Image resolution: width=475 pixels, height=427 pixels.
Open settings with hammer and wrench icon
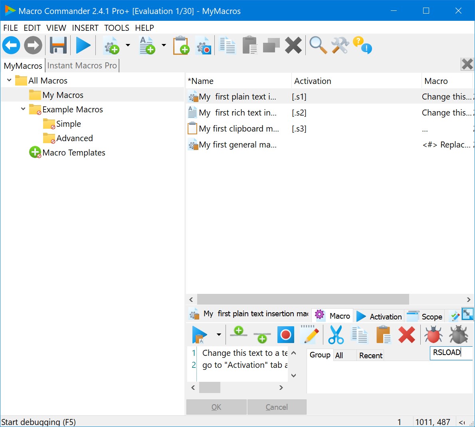point(340,45)
